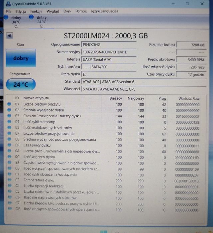Image resolution: width=213 pixels, height=233 pixels.
Task: Click the blue status dot for drive E:
Action: pos(31,17)
